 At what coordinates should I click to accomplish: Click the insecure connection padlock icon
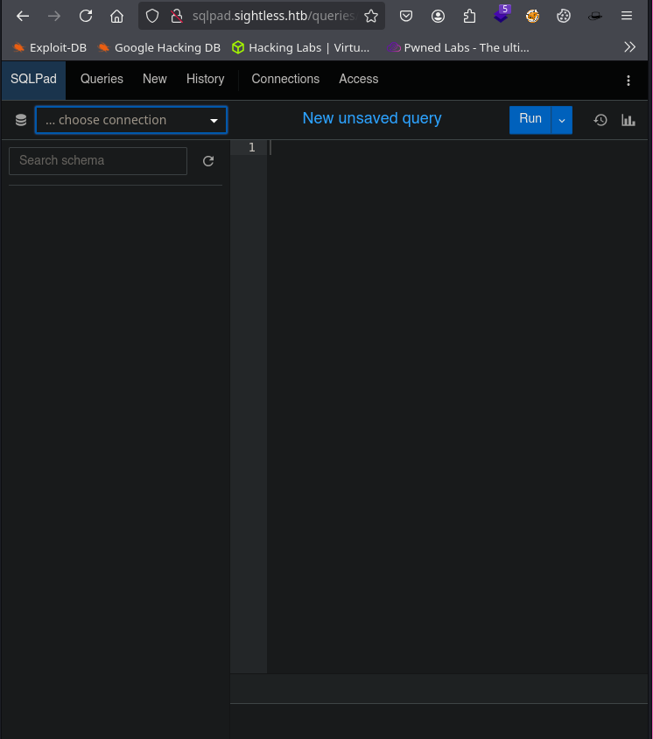pos(177,17)
